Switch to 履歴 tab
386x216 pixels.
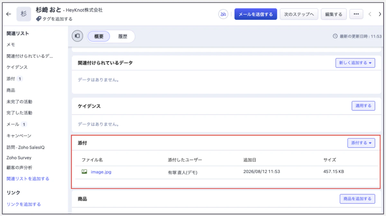123,37
